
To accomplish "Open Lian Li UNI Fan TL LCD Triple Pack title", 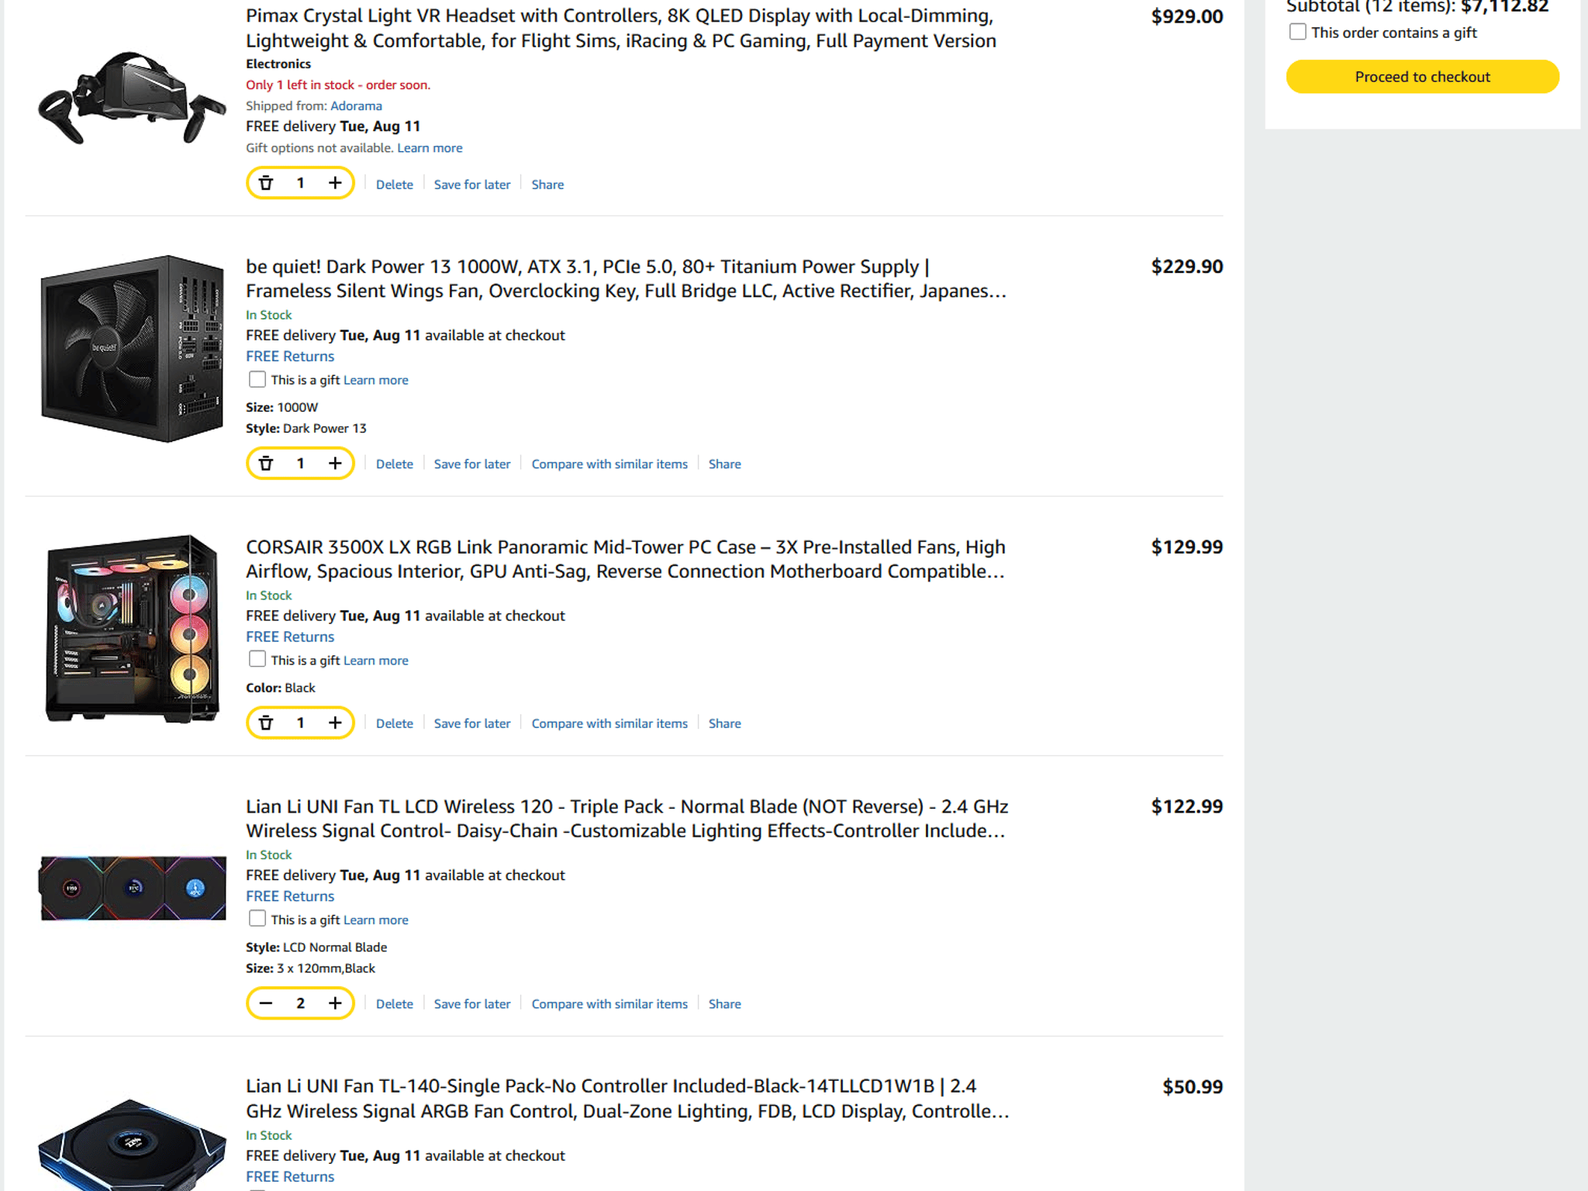I will click(627, 819).
